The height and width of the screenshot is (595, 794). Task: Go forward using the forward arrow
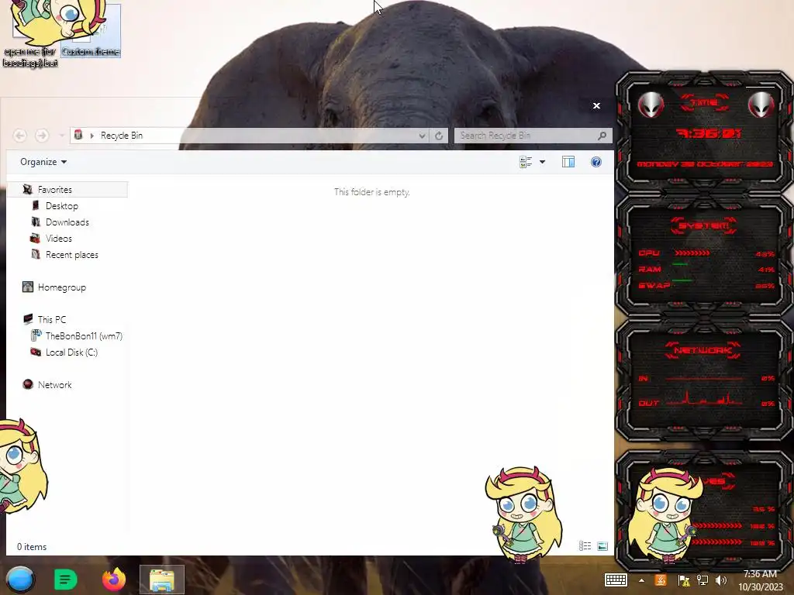[42, 136]
